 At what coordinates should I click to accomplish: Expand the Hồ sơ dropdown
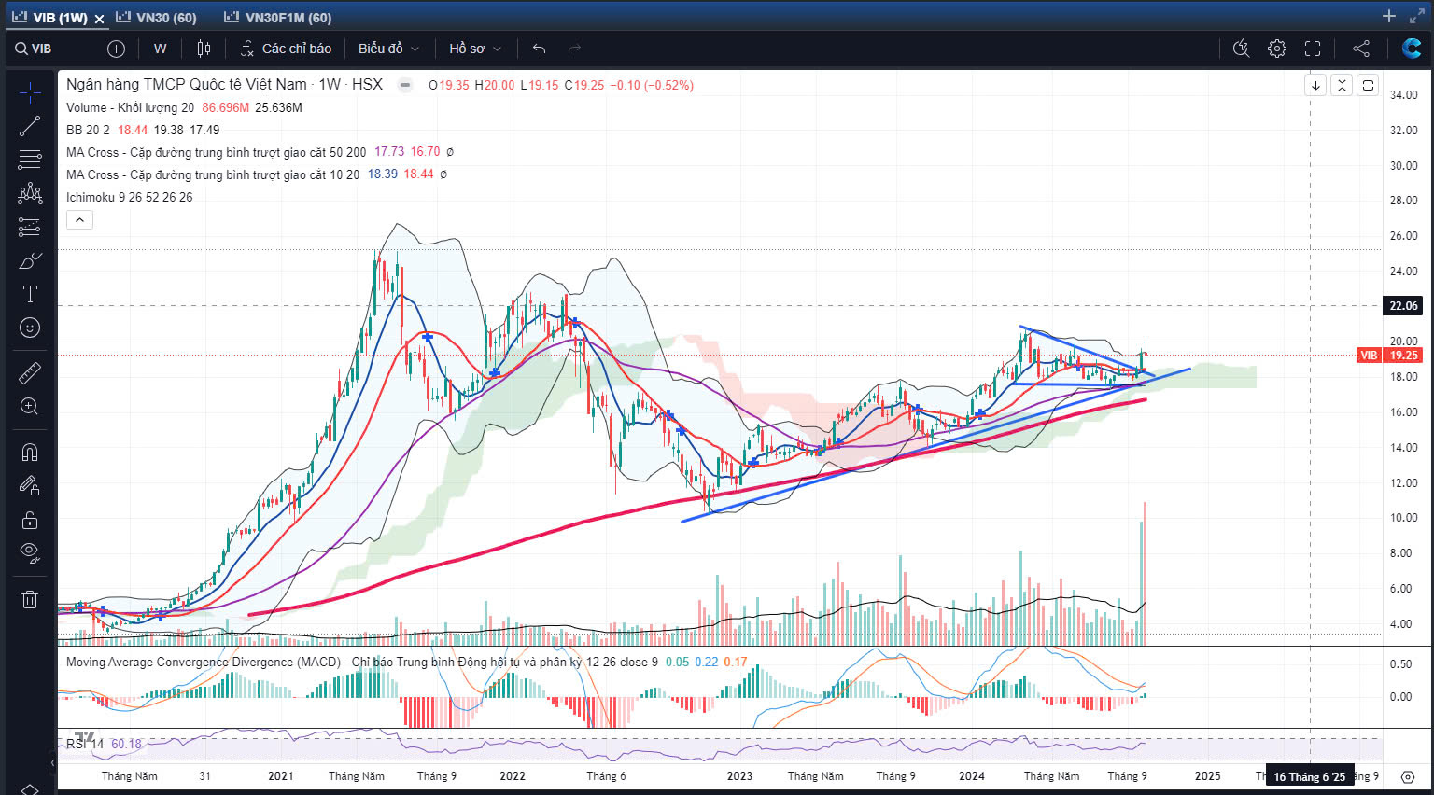coord(475,49)
